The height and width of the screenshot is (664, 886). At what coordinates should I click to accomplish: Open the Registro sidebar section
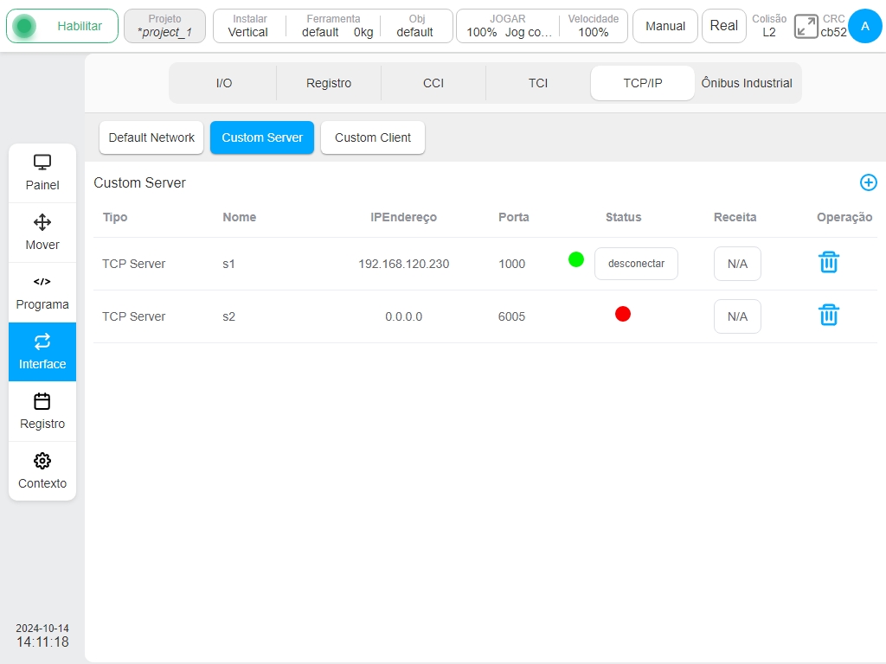[x=42, y=412]
